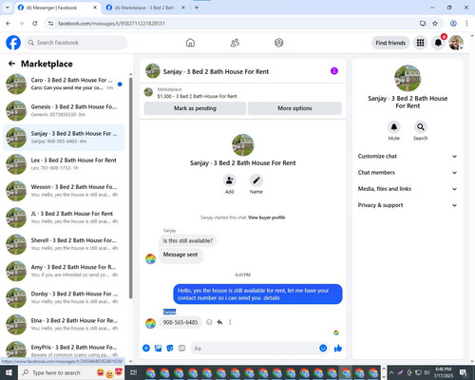Click the Windows taskbar search box
The image size is (475, 380).
coord(71,372)
